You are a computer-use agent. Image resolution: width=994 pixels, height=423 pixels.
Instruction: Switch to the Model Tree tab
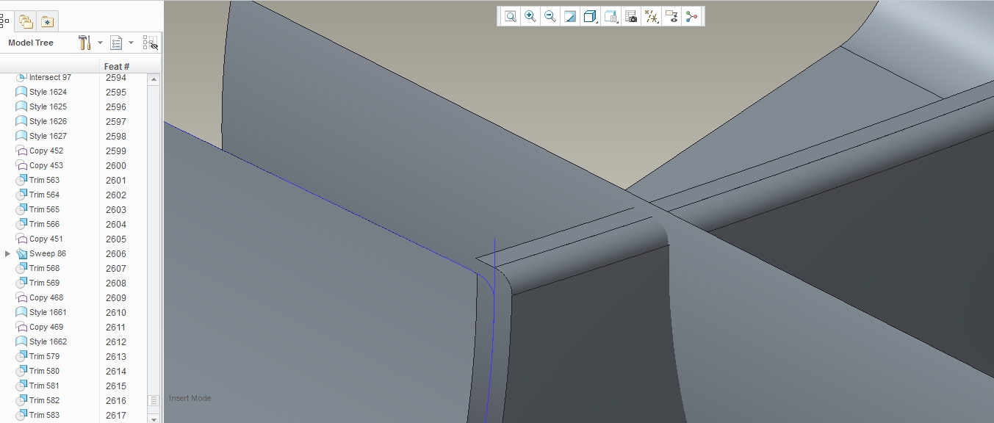tap(4, 21)
